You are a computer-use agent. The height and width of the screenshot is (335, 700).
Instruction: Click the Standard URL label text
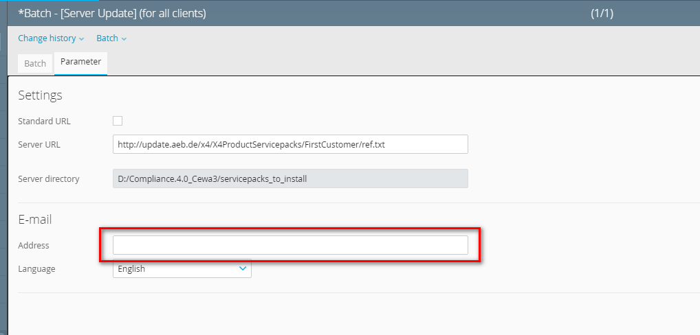(44, 122)
